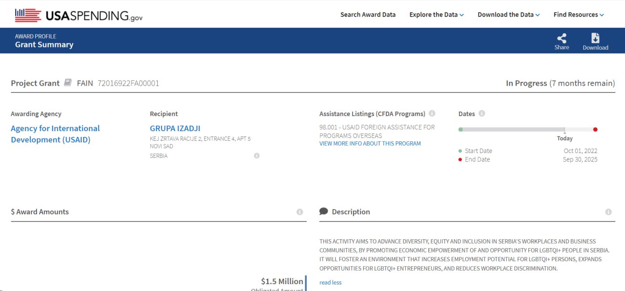625x291 pixels.
Task: Click the NOVI SAD city text
Action: click(162, 146)
